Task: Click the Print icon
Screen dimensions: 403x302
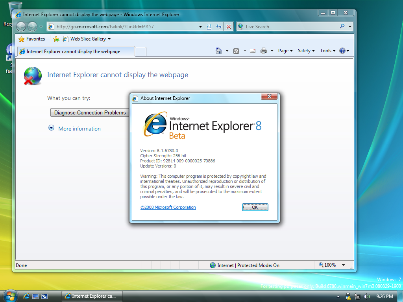Action: 264,51
